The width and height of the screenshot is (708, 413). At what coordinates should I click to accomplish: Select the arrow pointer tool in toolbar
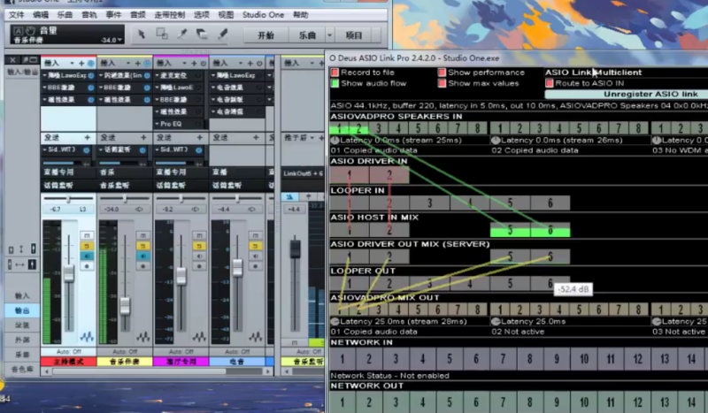141,34
